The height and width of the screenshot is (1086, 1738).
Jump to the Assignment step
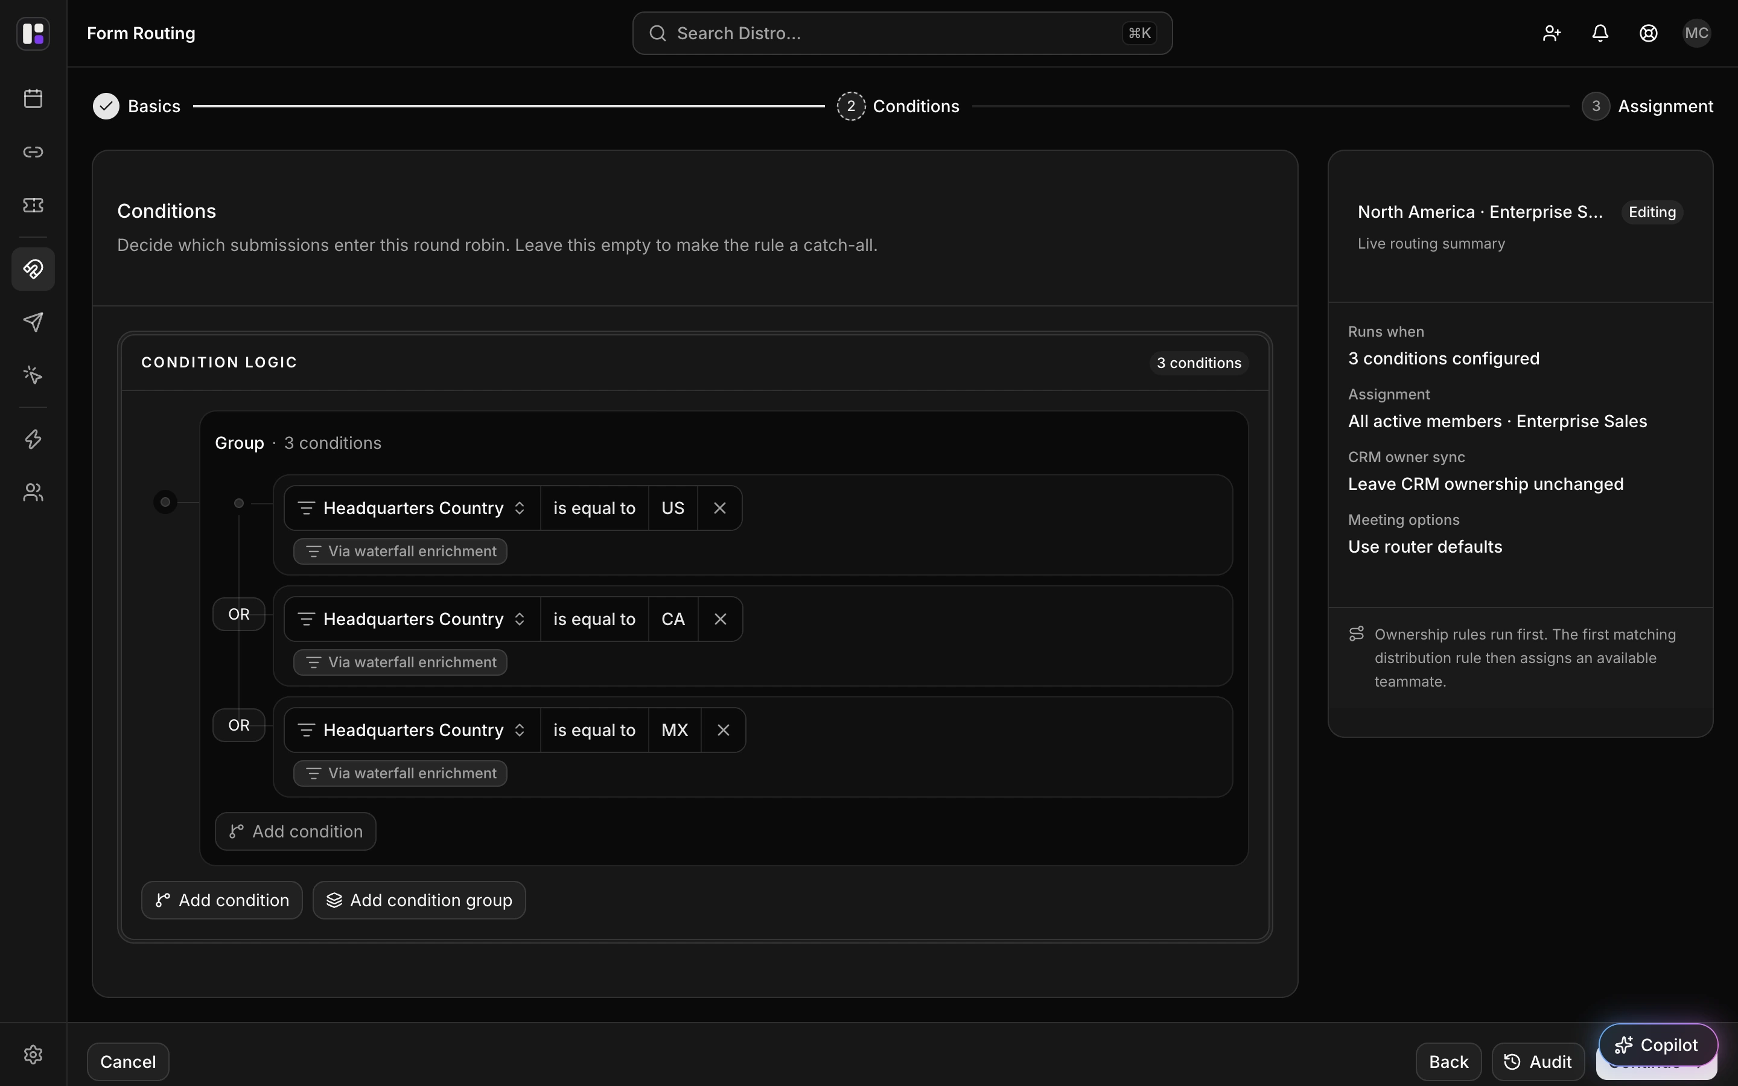pos(1647,106)
